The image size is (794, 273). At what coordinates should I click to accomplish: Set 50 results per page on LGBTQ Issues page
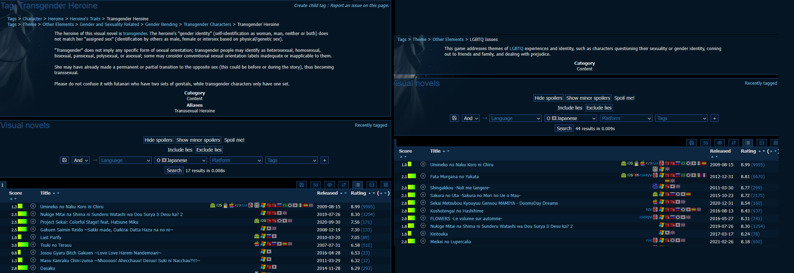coord(706,143)
